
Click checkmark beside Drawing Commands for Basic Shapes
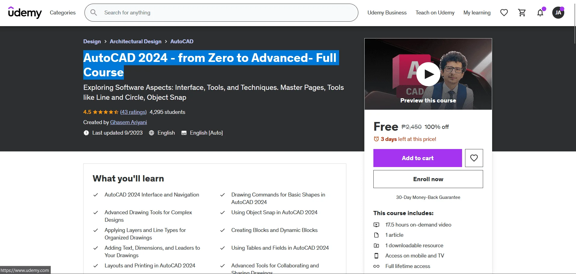222,195
